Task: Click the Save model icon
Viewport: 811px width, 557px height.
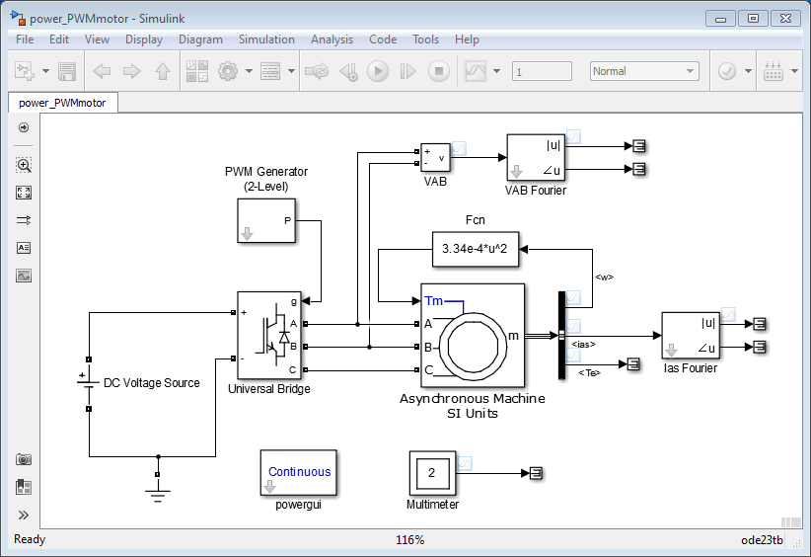Action: point(67,71)
